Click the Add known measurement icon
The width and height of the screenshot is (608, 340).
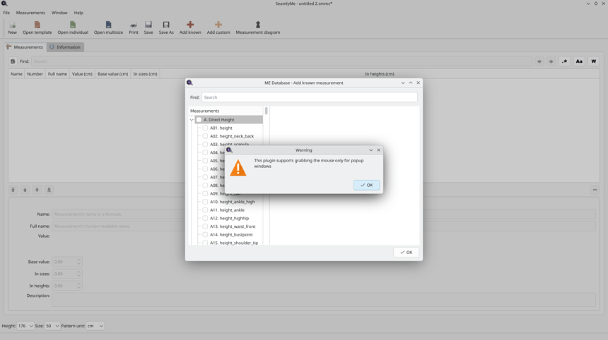(x=189, y=28)
